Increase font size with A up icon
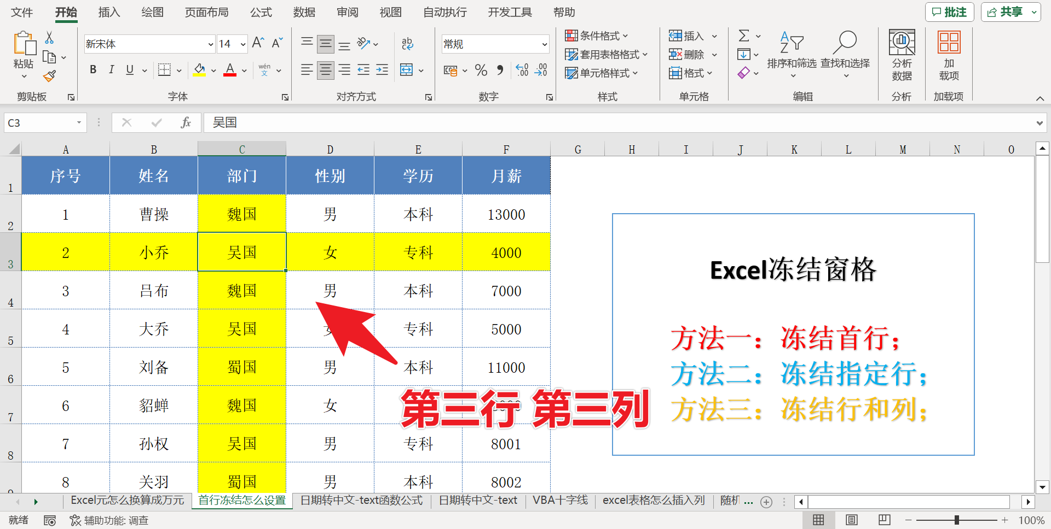The image size is (1051, 529). coord(258,43)
